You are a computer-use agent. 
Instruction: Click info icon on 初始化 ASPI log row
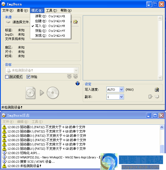[x=4, y=153]
